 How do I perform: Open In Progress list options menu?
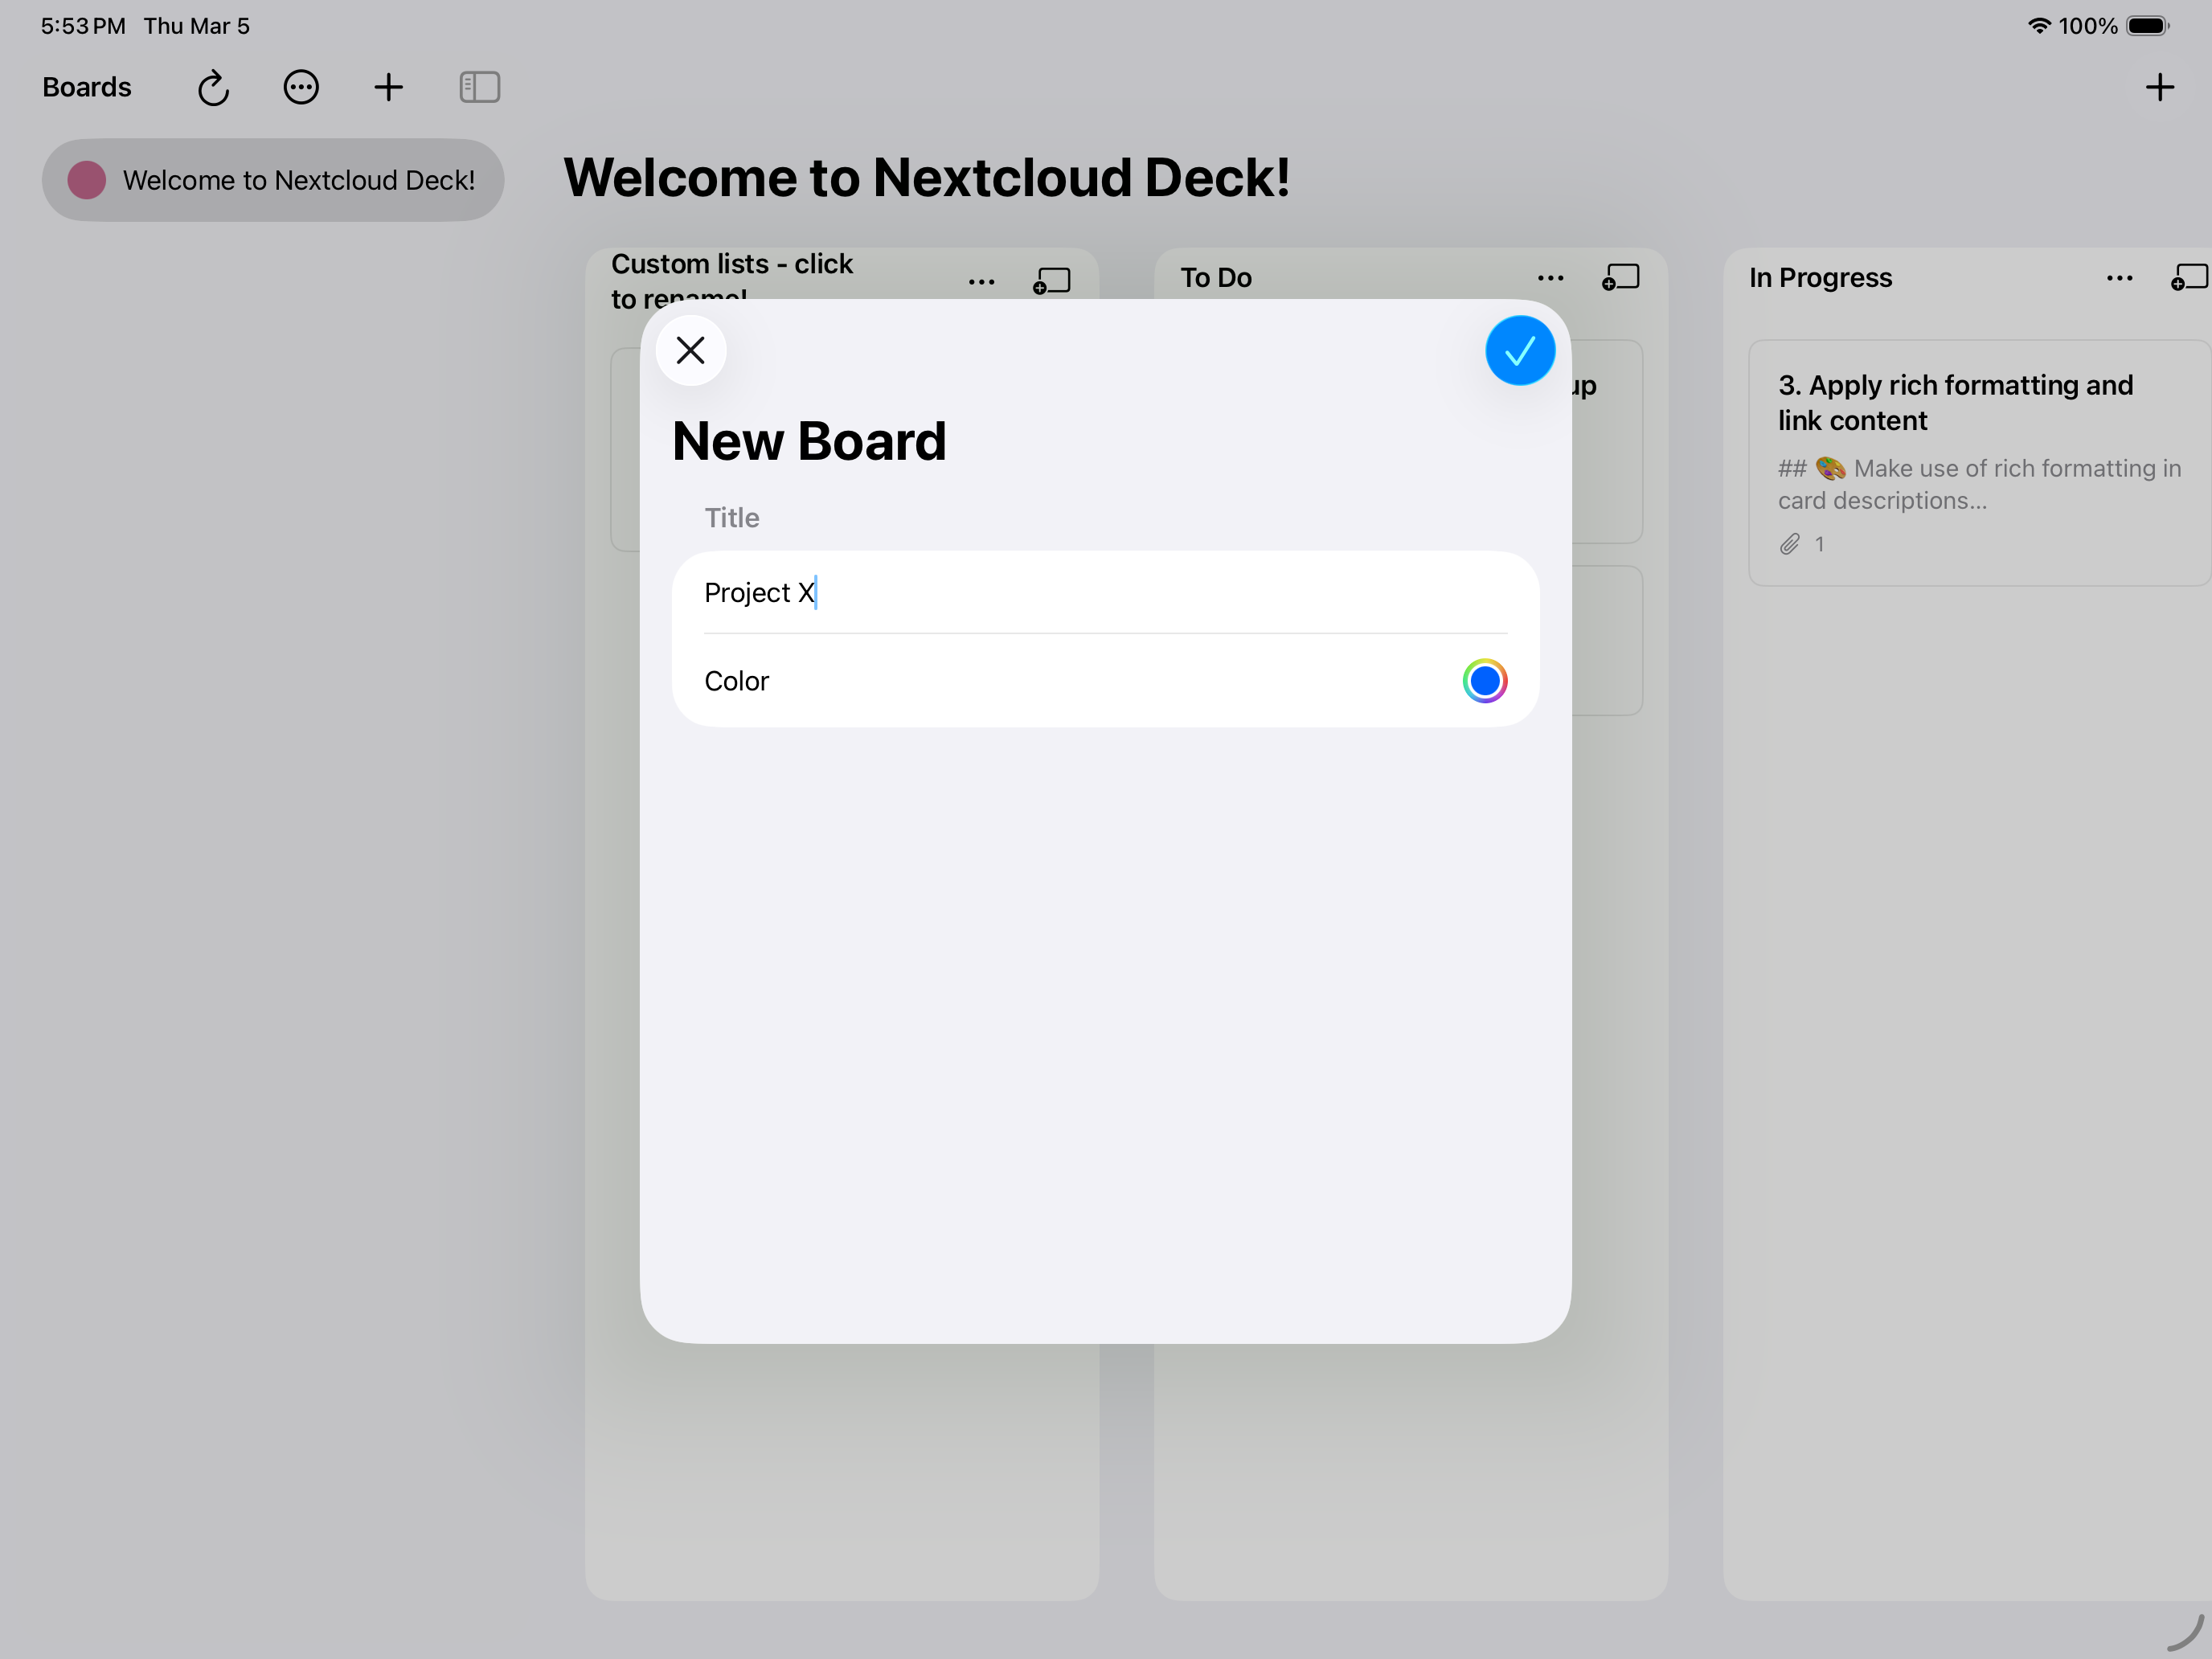(2119, 278)
